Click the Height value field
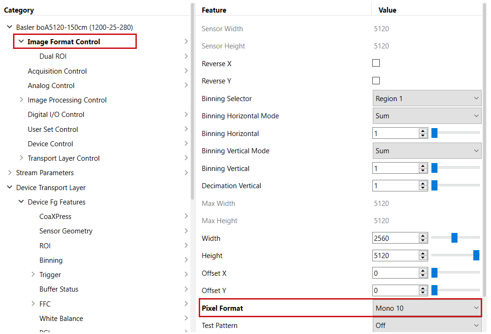Screen dimensions: 491x334 click(x=396, y=256)
